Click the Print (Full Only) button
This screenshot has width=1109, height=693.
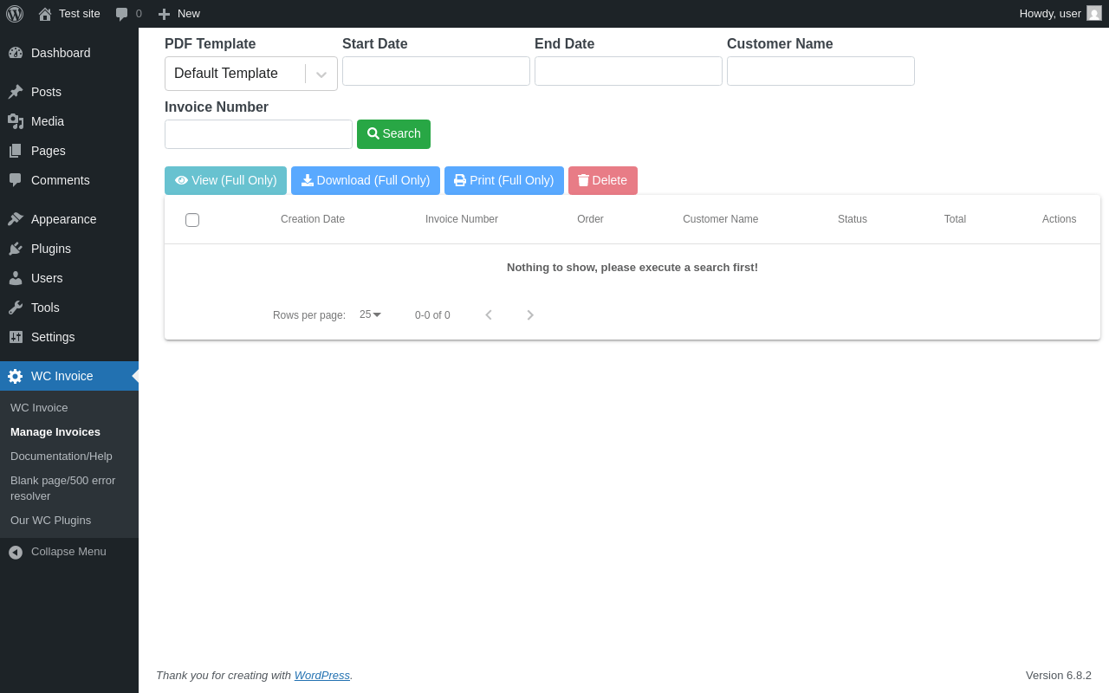[504, 180]
